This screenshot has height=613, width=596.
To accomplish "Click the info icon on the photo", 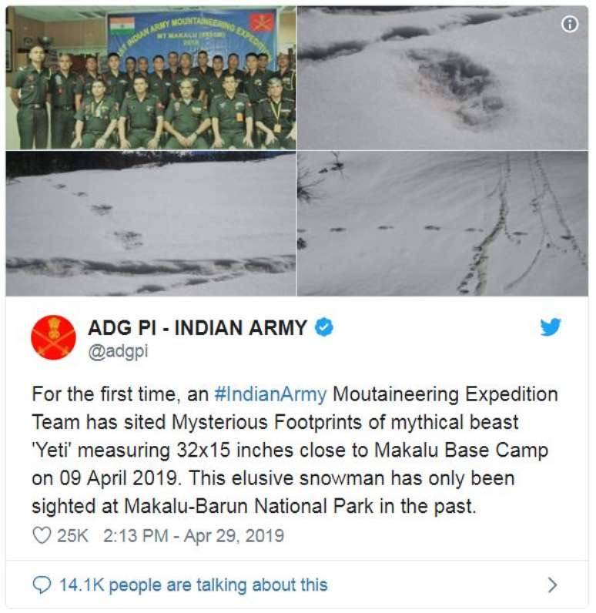I will coord(569,25).
